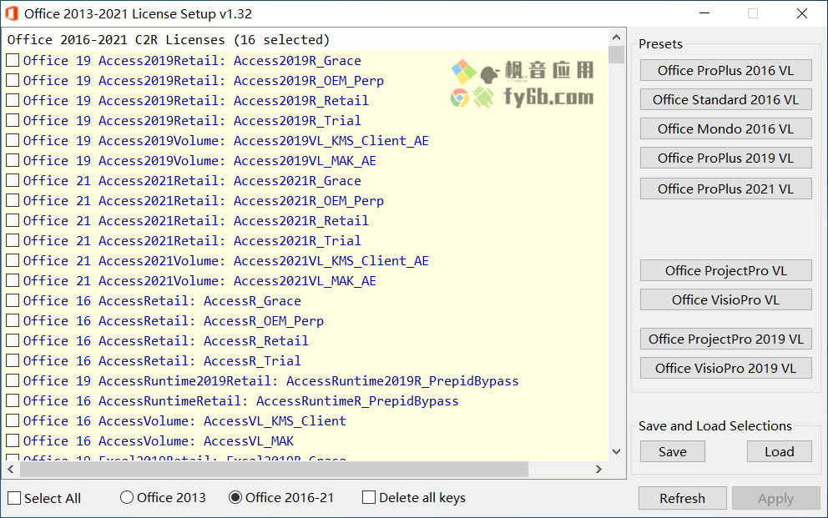This screenshot has width=828, height=518.
Task: Tick the AccessRuntimeR_PrepidBypass checkbox
Action: 13,401
